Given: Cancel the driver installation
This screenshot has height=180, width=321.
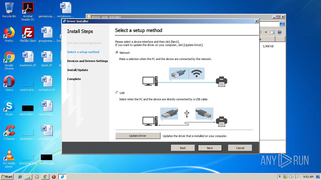Looking at the screenshot, I should [x=240, y=148].
